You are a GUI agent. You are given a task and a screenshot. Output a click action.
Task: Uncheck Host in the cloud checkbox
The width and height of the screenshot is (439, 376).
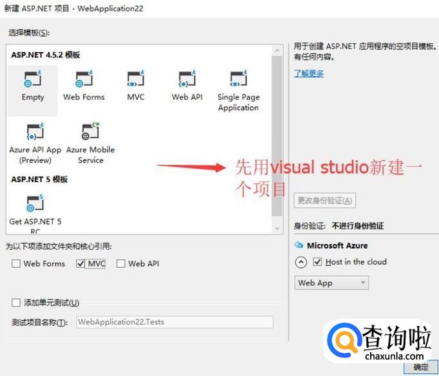[x=317, y=262]
